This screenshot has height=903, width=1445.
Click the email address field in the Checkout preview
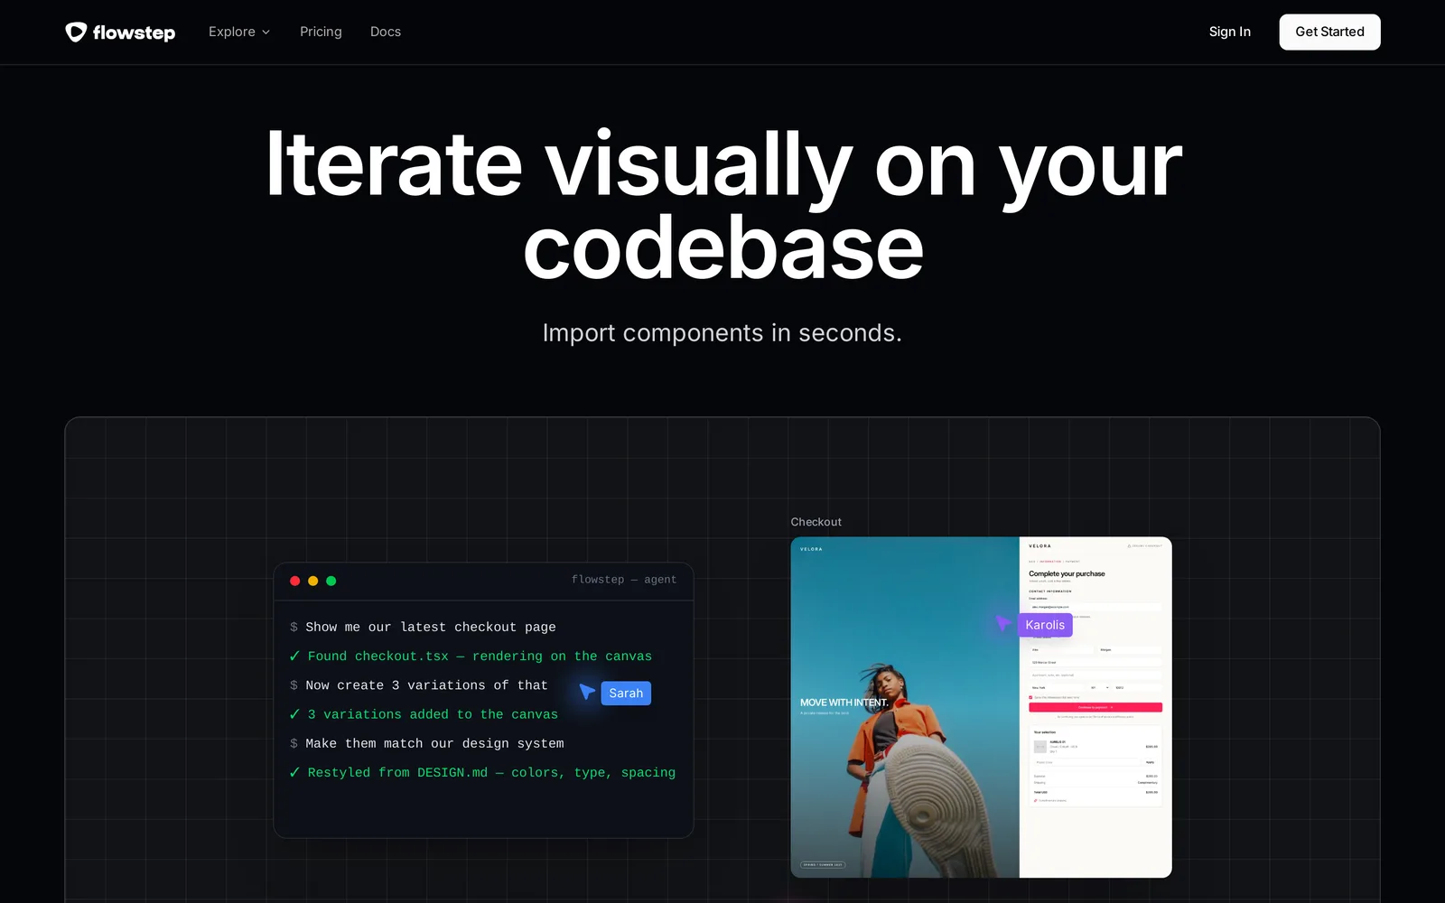click(x=1095, y=607)
